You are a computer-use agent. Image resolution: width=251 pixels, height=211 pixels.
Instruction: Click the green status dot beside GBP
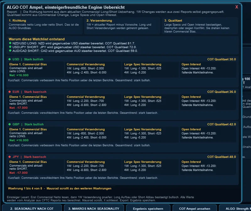[10, 124]
